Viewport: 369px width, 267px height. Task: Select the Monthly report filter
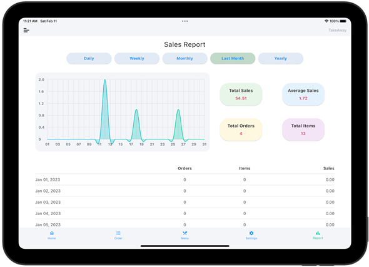[x=184, y=58]
